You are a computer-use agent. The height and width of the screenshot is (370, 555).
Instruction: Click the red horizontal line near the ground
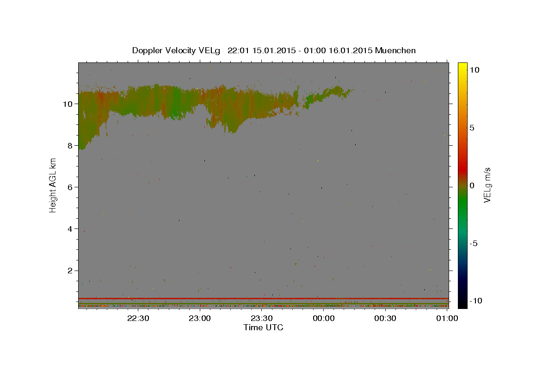263,298
